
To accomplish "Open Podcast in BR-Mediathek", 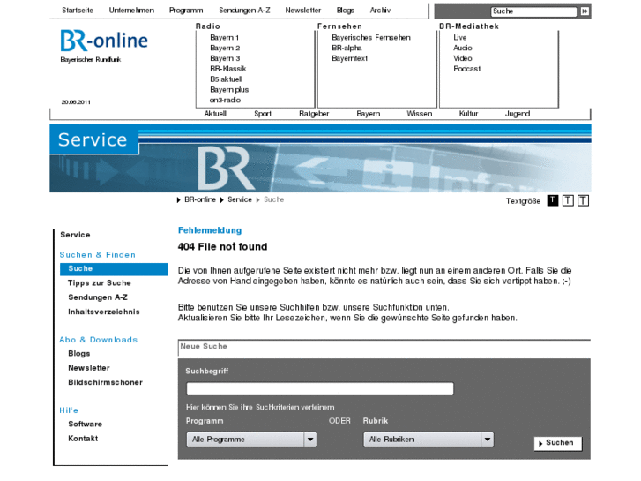I will [x=466, y=69].
